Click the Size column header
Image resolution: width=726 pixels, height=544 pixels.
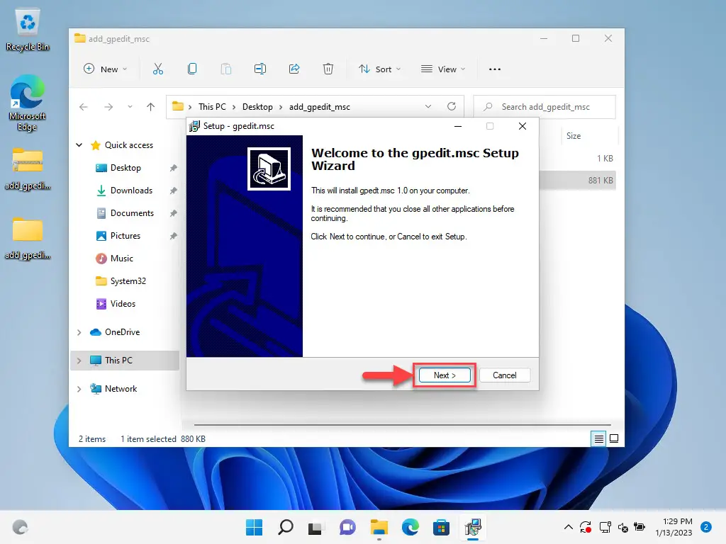coord(574,135)
